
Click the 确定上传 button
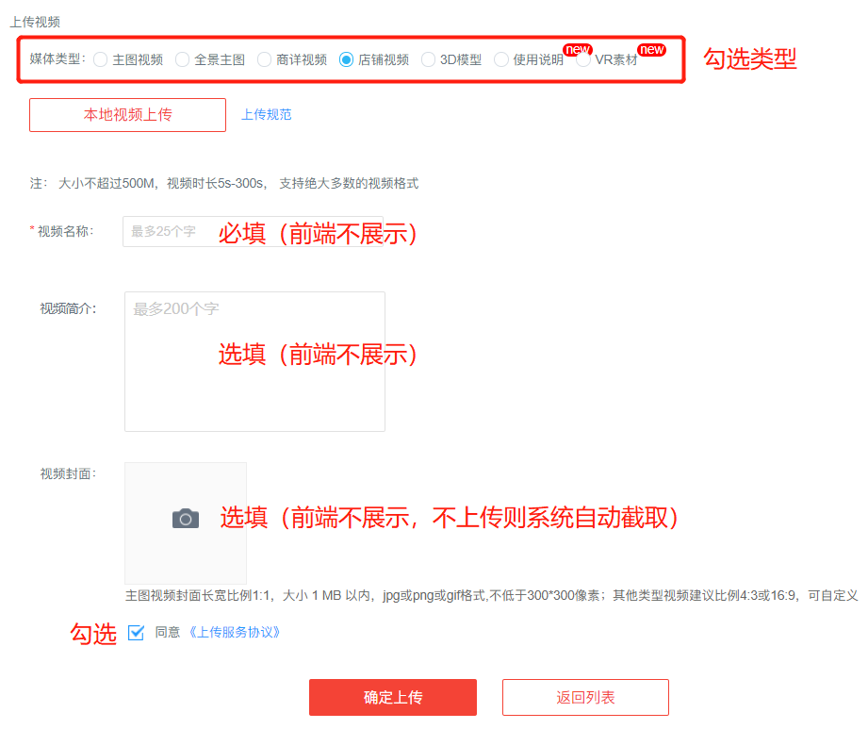point(393,698)
